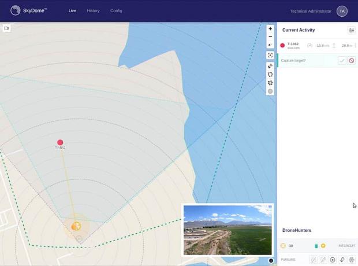358x266 pixels.
Task: Click the drone return-home command icon
Action: click(x=342, y=260)
